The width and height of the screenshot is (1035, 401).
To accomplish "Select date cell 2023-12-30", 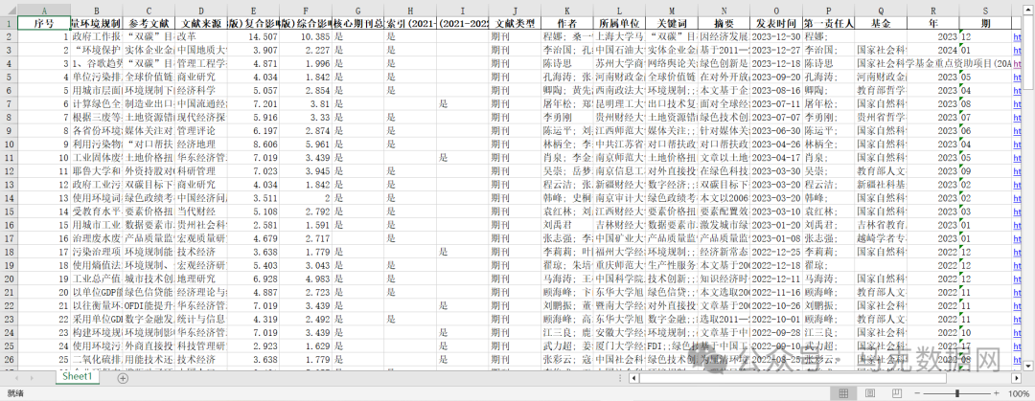I will pos(775,36).
